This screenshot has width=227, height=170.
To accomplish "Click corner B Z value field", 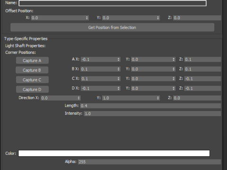I will click(202, 69).
